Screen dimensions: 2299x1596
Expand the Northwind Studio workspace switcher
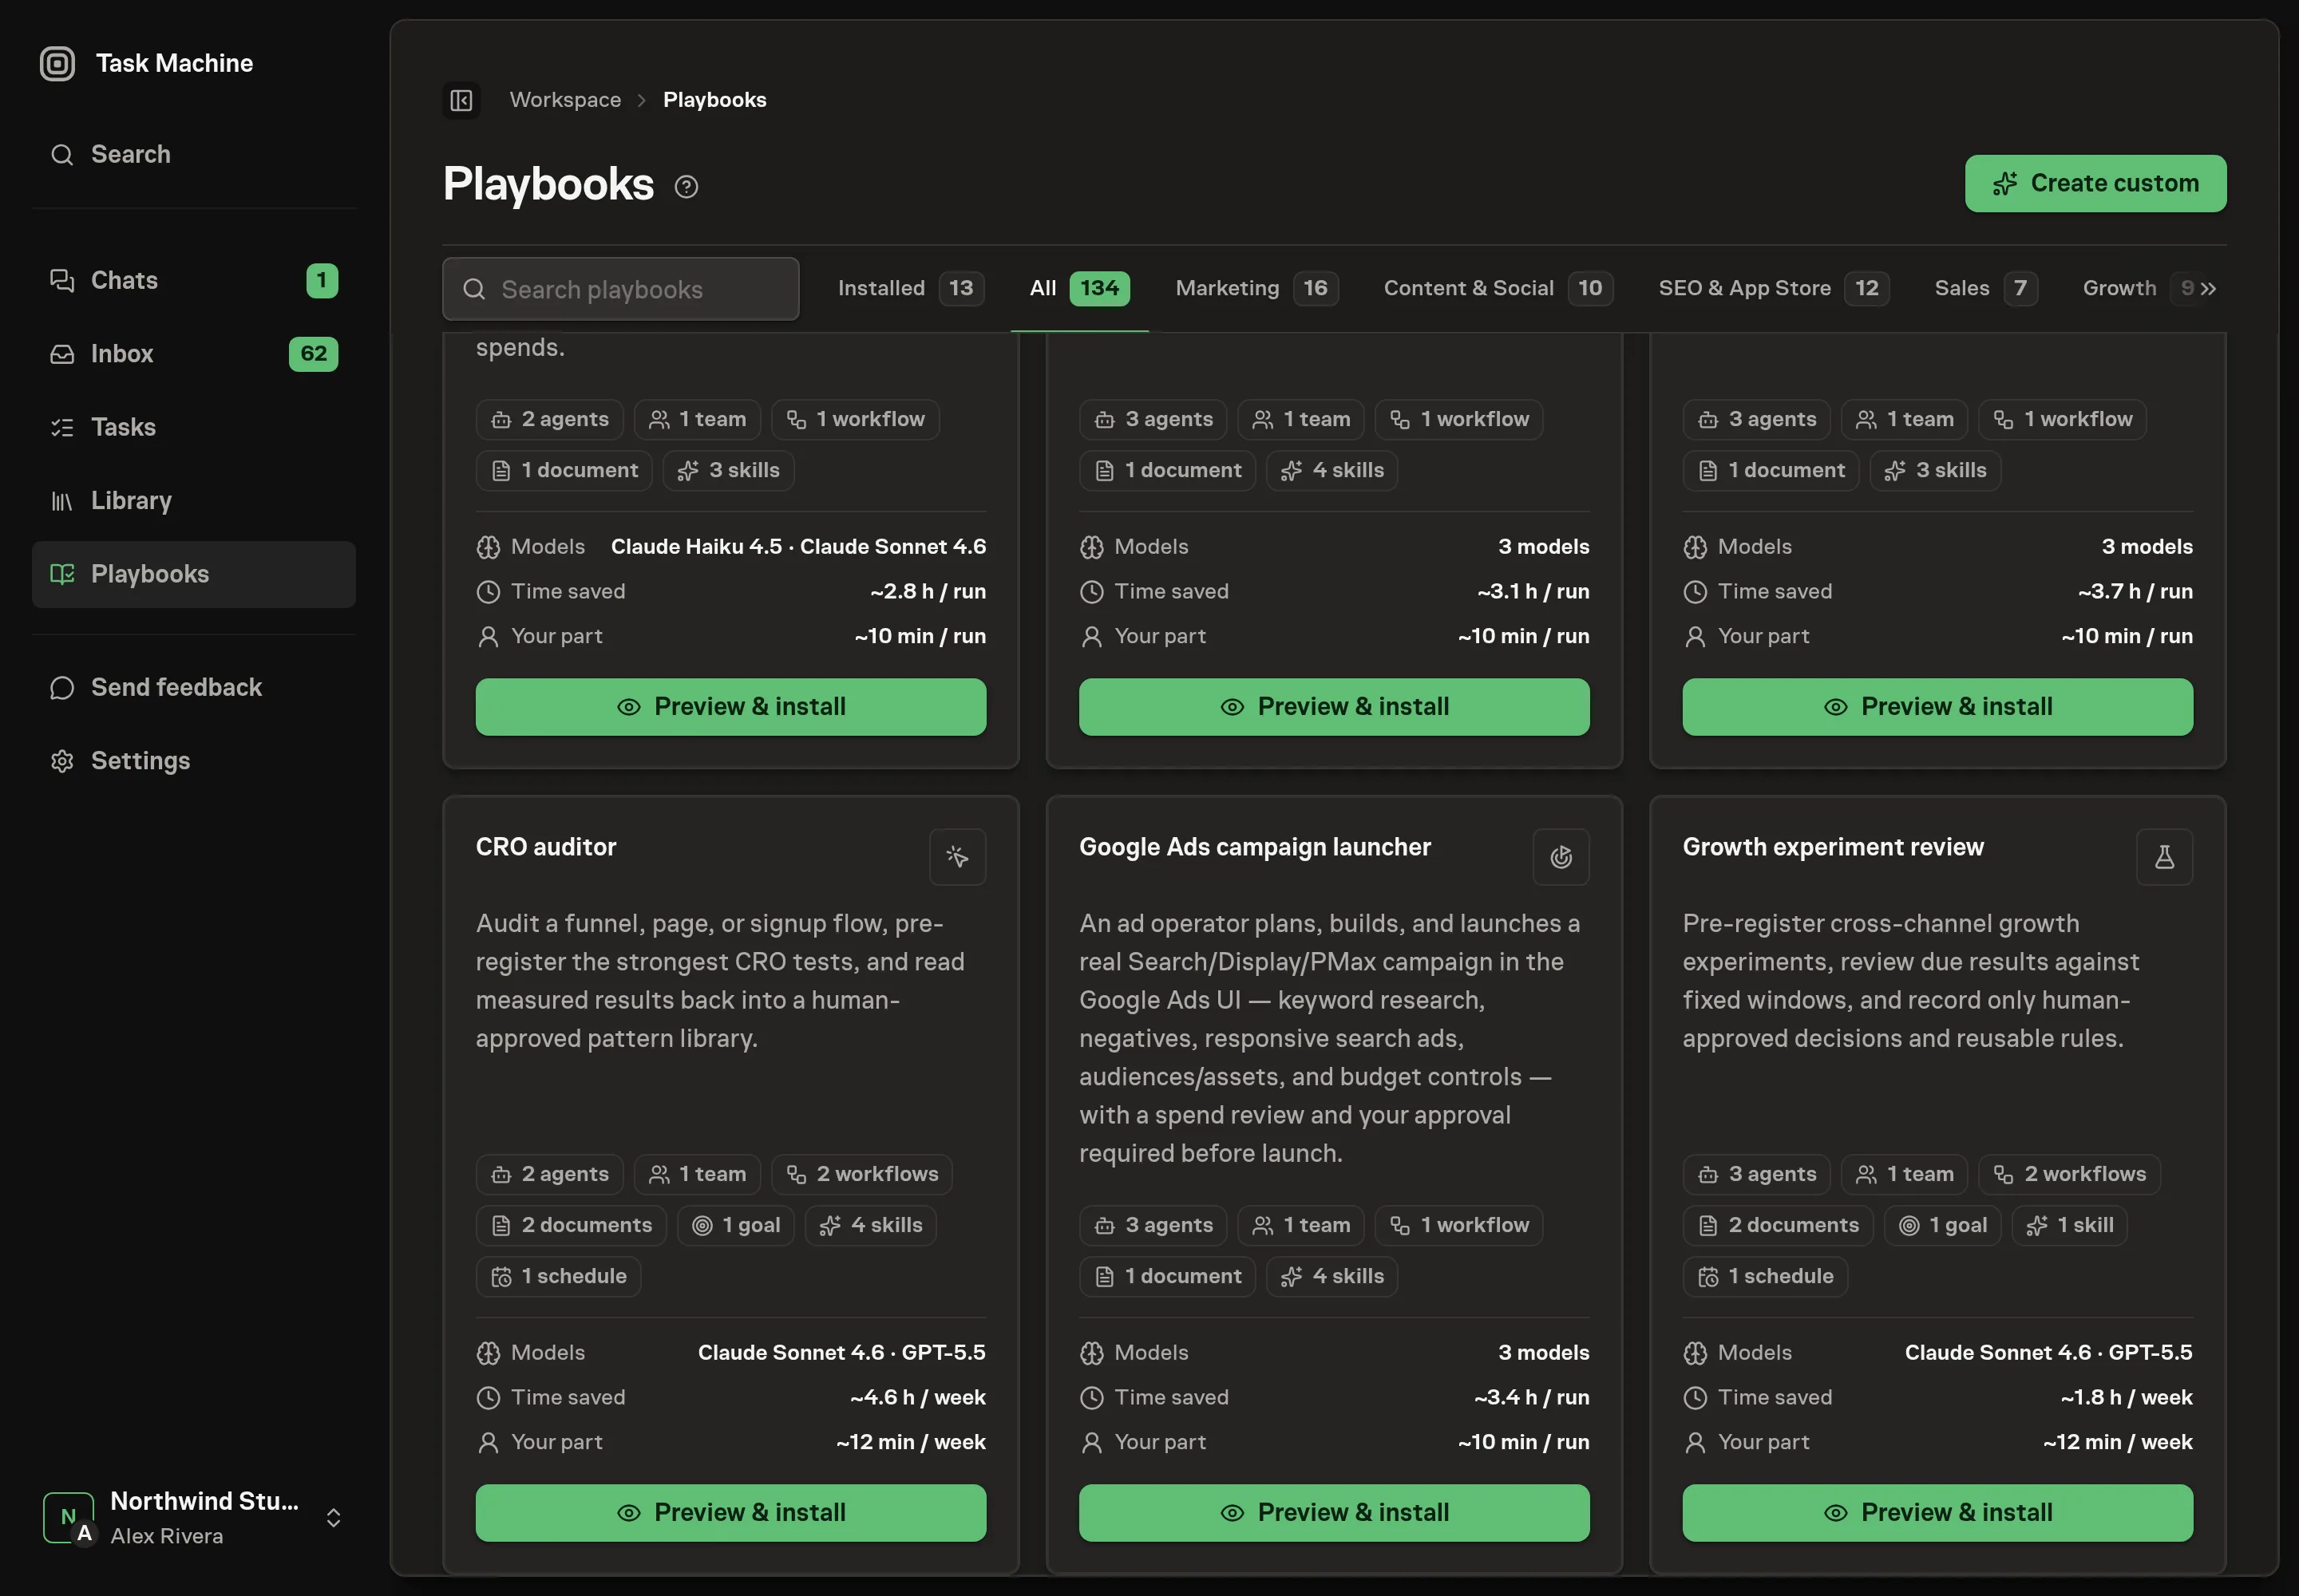(x=194, y=1517)
